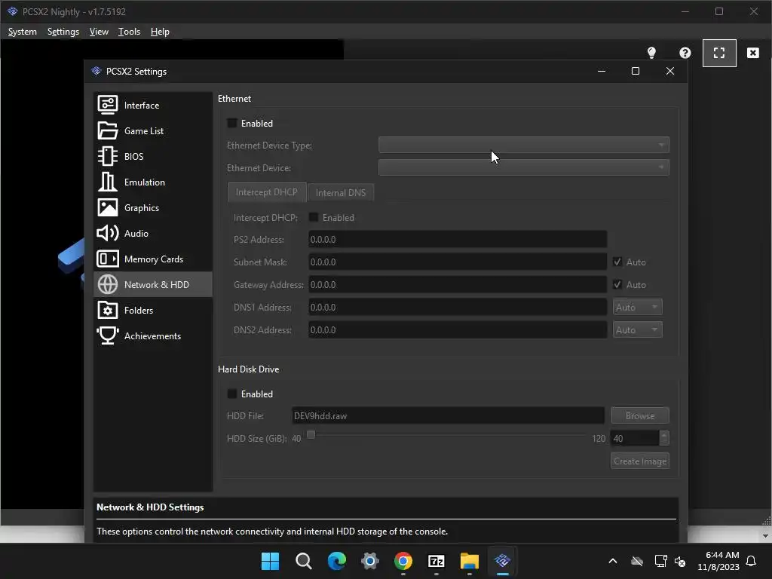This screenshot has height=579, width=772.
Task: Open Emulation settings icon
Action: (107, 182)
